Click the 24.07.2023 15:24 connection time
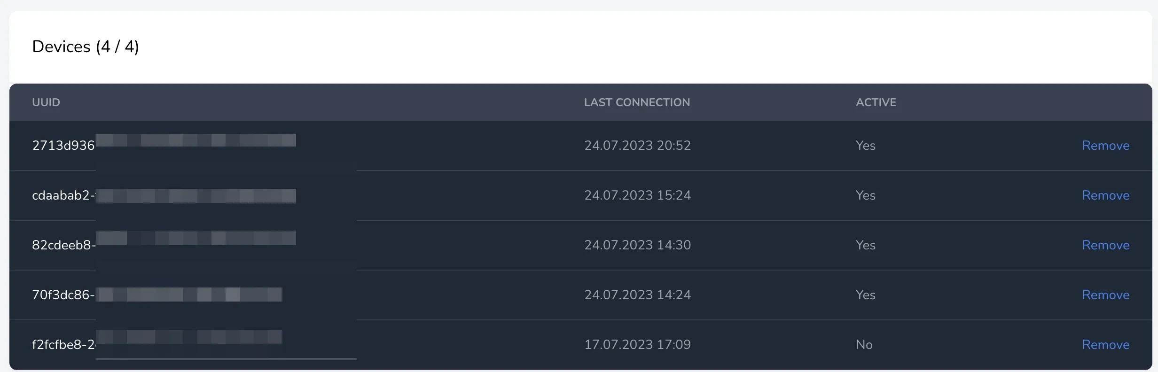The image size is (1158, 372). click(637, 195)
